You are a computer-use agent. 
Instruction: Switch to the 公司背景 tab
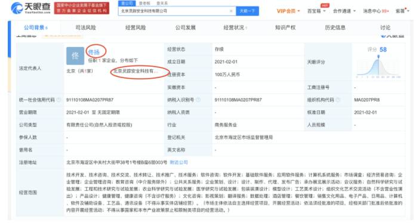click(x=36, y=27)
